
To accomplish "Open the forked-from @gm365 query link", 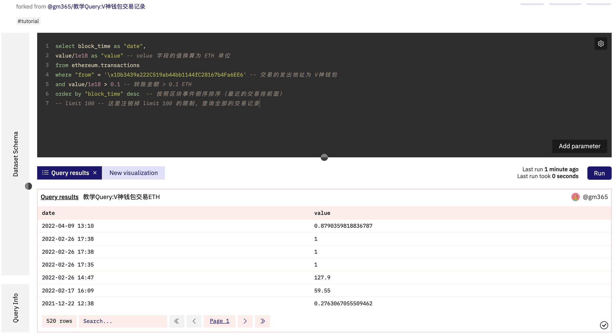I will tap(96, 7).
